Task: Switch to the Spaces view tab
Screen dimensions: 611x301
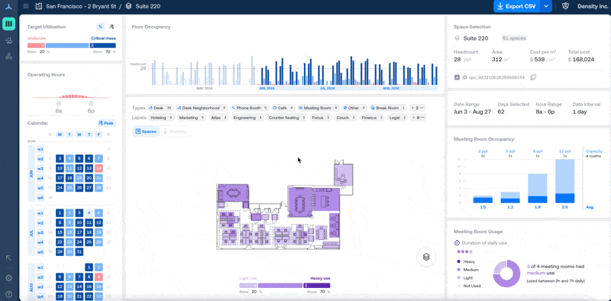Action: tap(146, 131)
